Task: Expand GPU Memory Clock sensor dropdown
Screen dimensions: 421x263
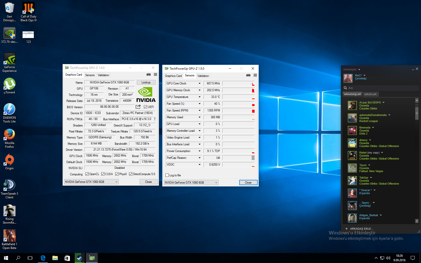Action: pyautogui.click(x=199, y=90)
